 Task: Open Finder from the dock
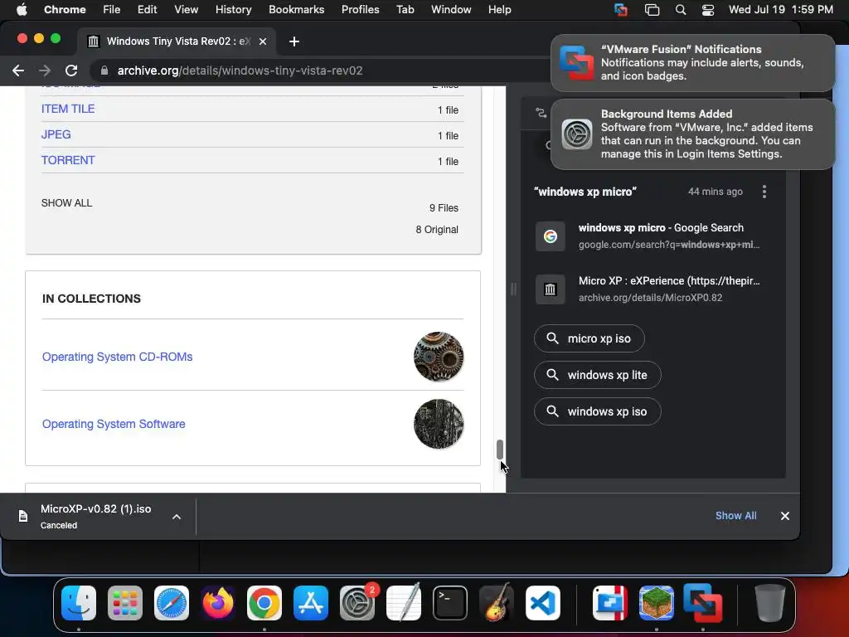[x=79, y=603]
